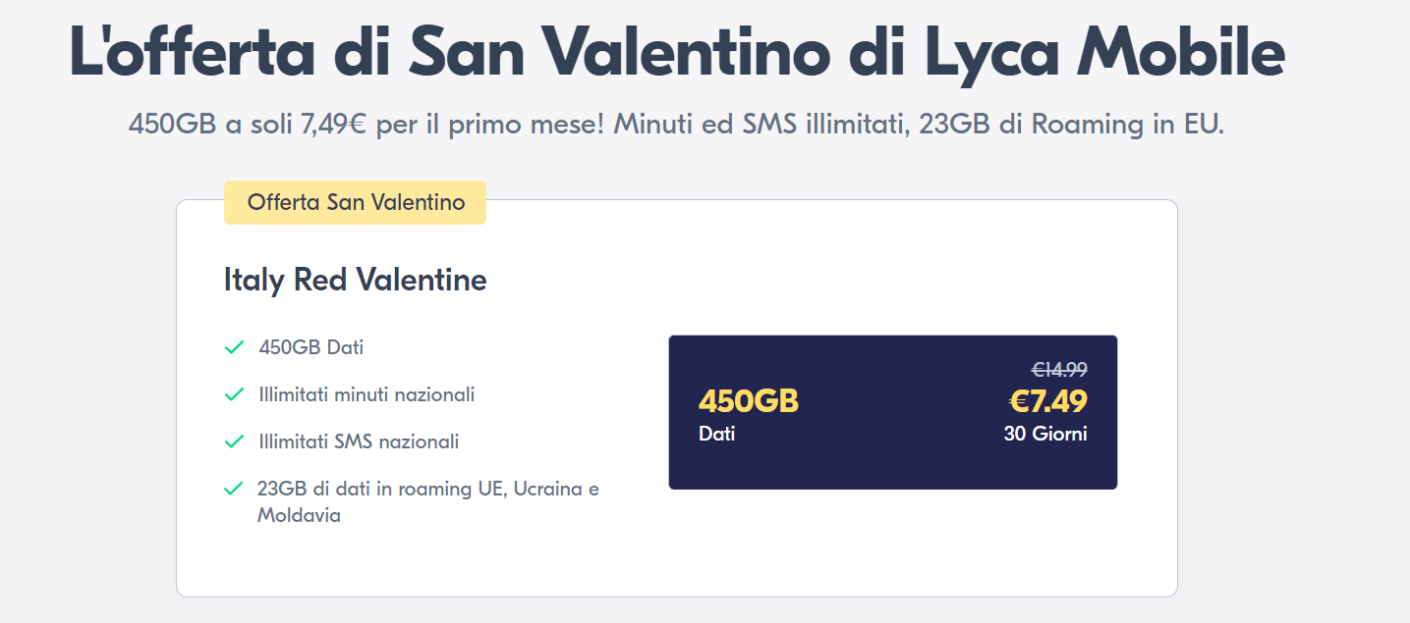Click checkmark next to Illimitati SMS nazionali
Viewport: 1410px width, 623px height.
tap(234, 441)
